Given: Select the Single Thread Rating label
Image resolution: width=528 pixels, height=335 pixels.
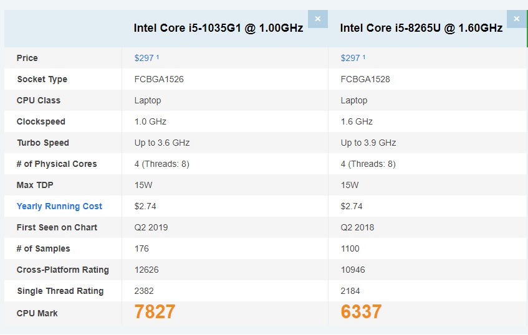Looking at the screenshot, I should tap(60, 291).
